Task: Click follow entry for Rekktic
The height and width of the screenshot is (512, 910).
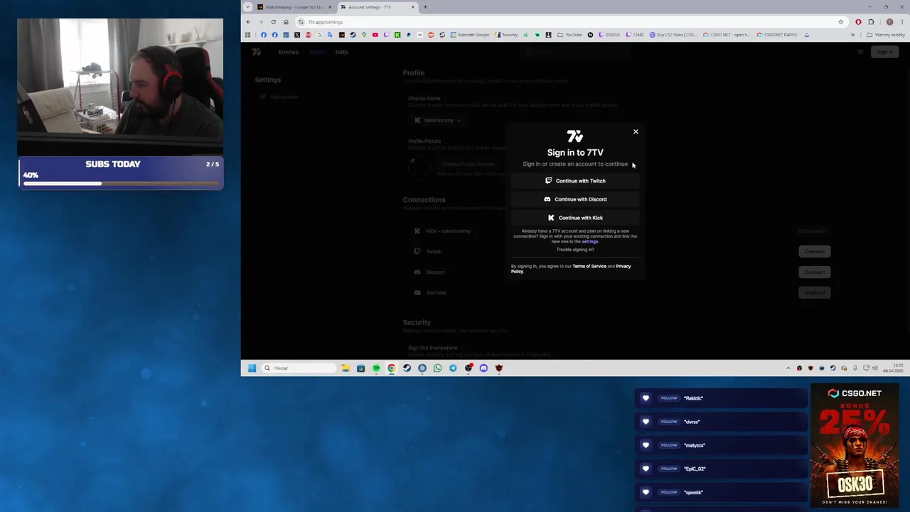Action: [x=721, y=398]
